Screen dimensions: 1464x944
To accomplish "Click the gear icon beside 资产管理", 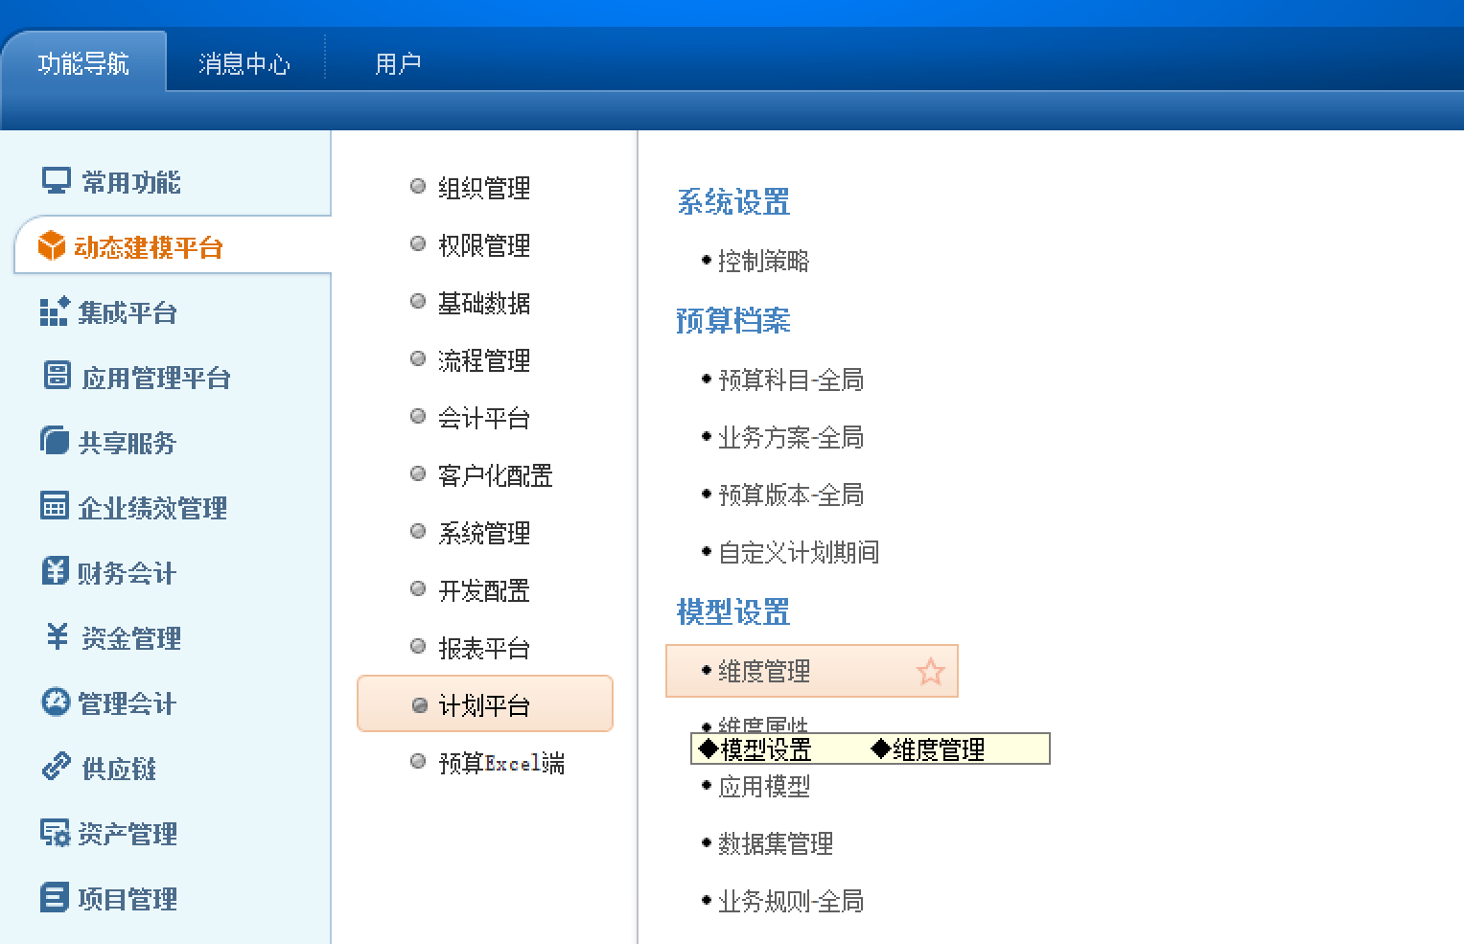I will (x=55, y=833).
